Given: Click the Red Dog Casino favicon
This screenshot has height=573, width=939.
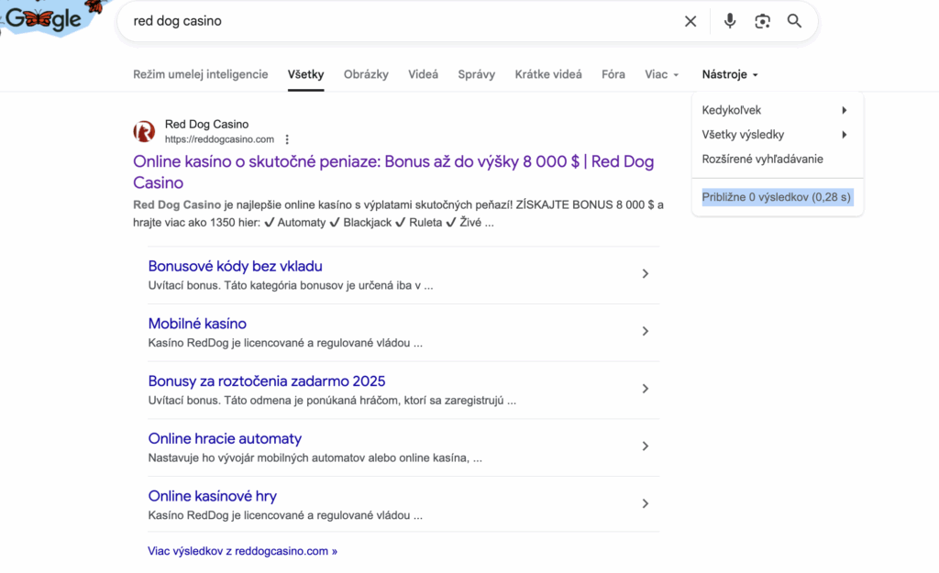Looking at the screenshot, I should tap(144, 132).
